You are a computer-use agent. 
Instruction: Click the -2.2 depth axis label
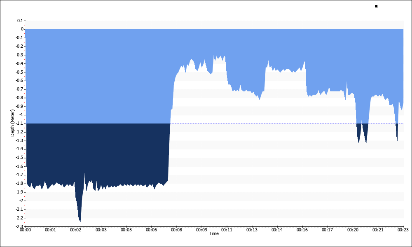19,218
